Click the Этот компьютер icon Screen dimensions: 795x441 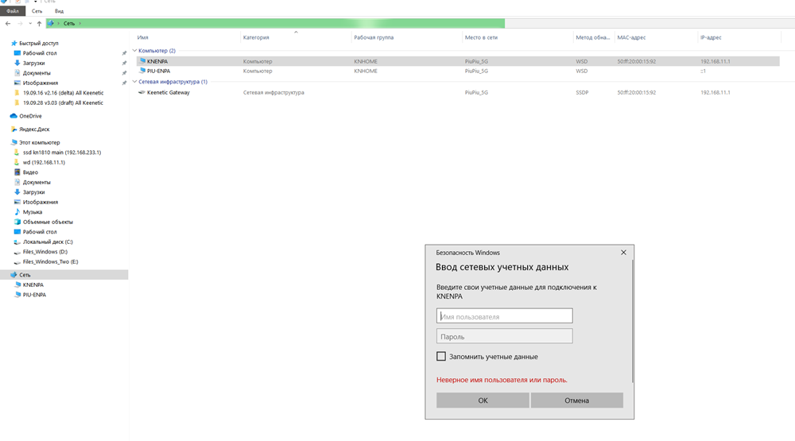point(14,142)
